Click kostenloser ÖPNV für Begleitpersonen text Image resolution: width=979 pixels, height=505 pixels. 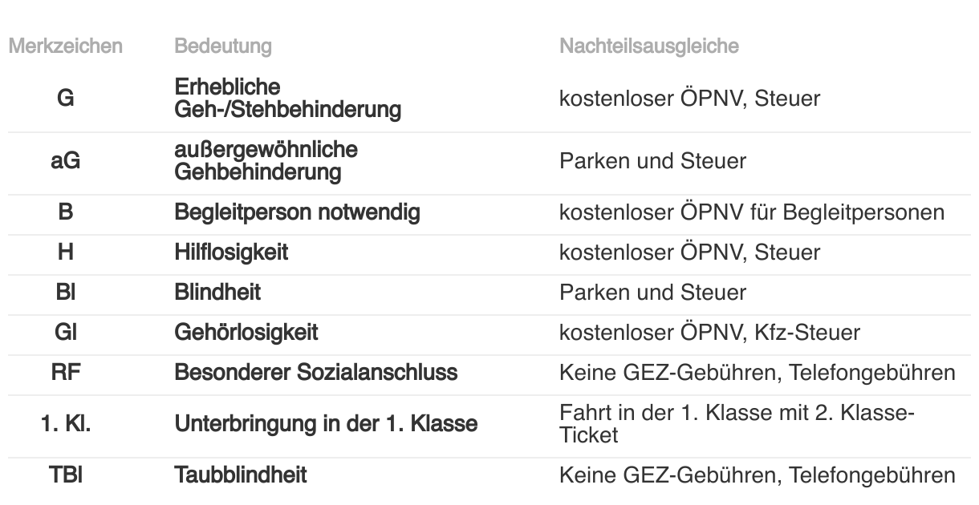click(x=752, y=213)
